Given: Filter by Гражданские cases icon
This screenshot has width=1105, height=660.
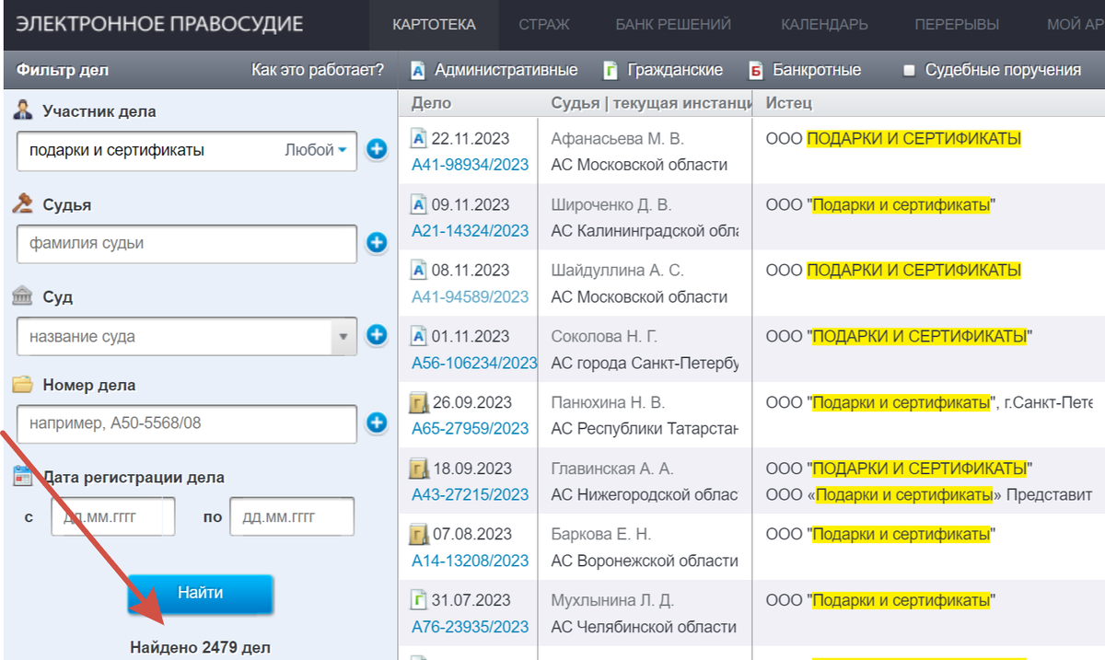Looking at the screenshot, I should point(611,70).
